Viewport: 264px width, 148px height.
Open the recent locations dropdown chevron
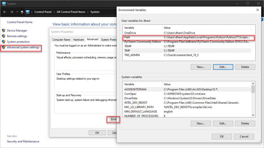click(17, 12)
